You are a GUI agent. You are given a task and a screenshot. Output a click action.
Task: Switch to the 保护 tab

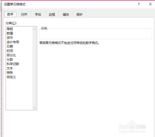pos(79,15)
